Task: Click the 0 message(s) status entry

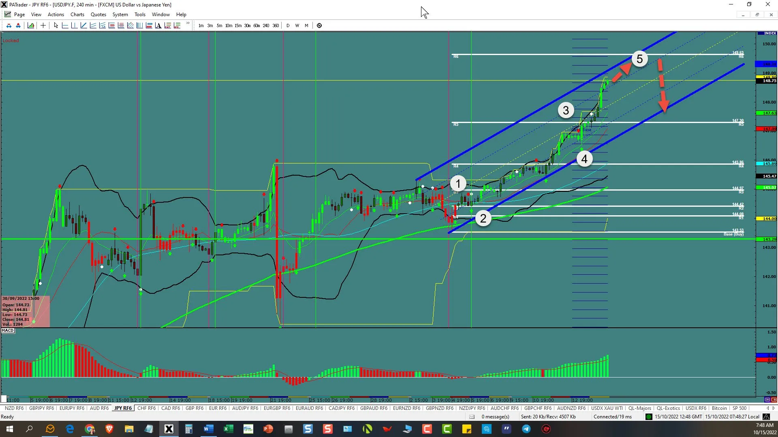Action: pos(495,417)
